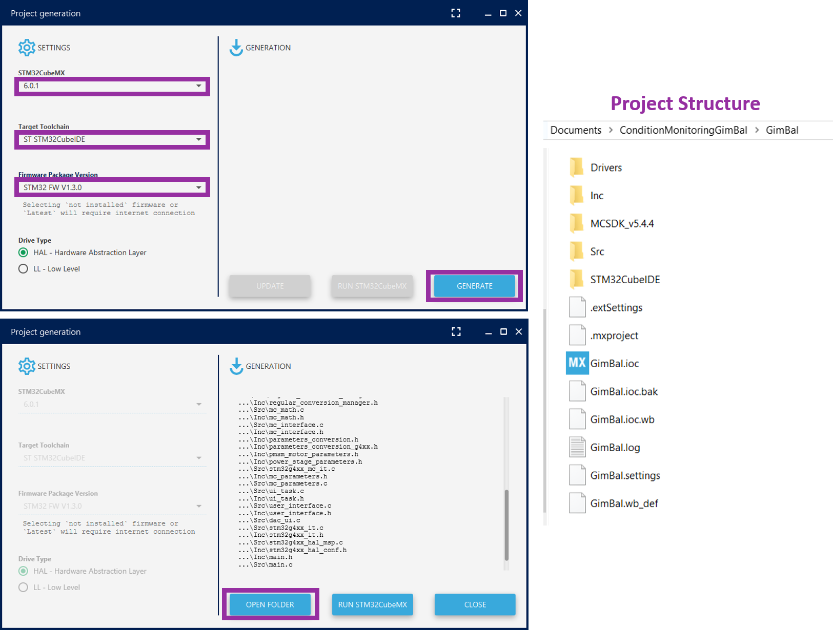Toggle fullscreen icon in bottom Project generation window
833x630 pixels.
point(456,332)
